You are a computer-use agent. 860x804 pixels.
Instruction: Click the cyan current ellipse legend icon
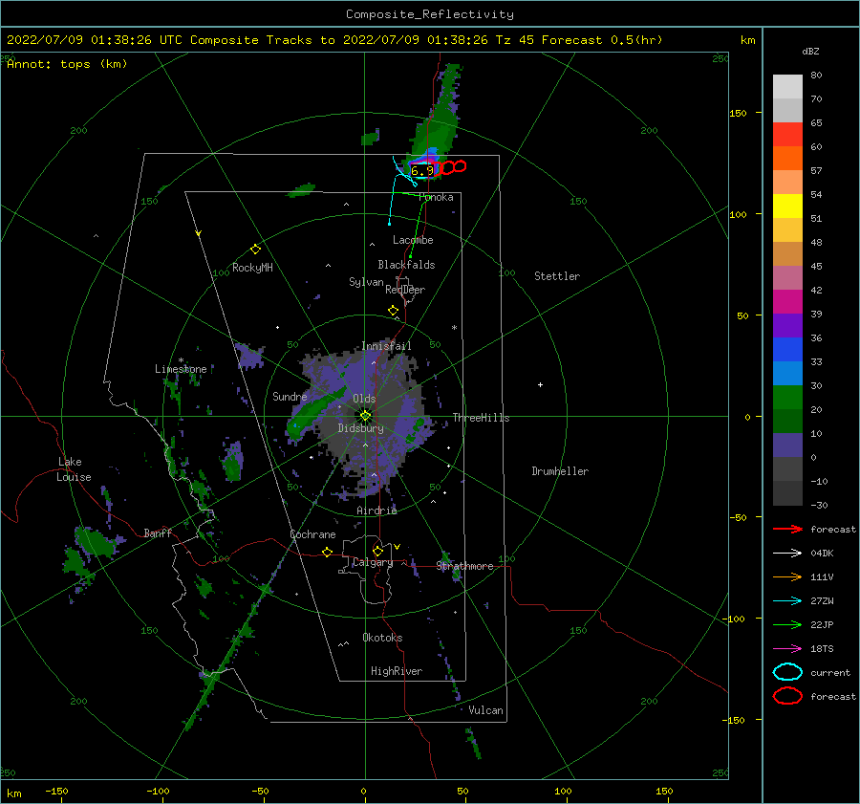[787, 672]
